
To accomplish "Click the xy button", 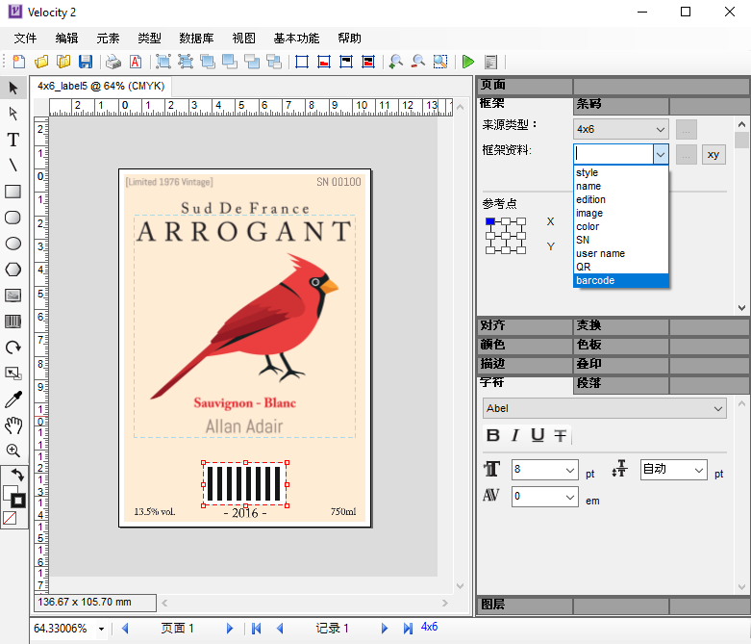I will pos(713,154).
